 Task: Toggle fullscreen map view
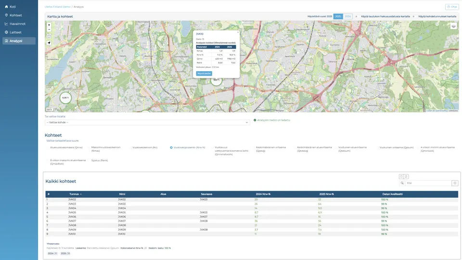click(49, 36)
